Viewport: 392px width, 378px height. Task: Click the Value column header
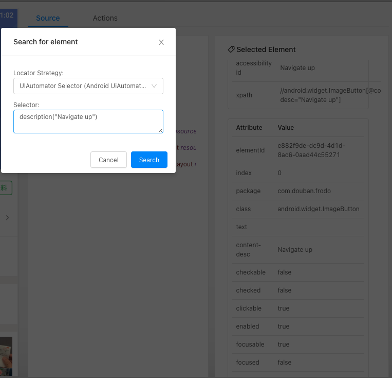tap(286, 127)
